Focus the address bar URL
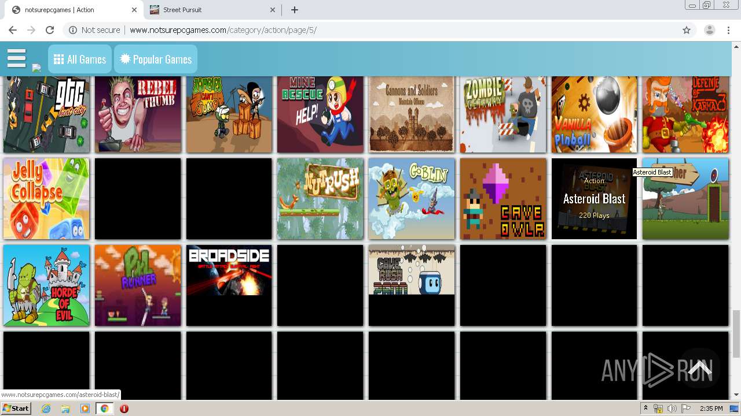The width and height of the screenshot is (741, 416). 223,30
